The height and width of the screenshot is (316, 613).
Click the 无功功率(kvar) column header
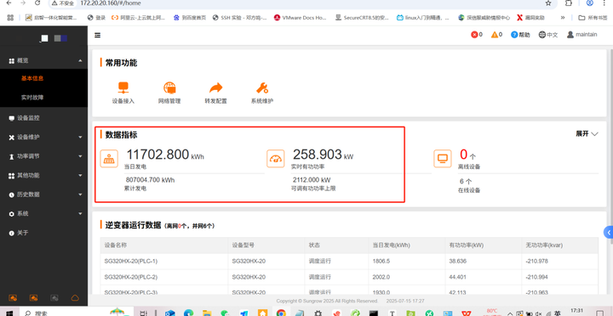coord(544,245)
